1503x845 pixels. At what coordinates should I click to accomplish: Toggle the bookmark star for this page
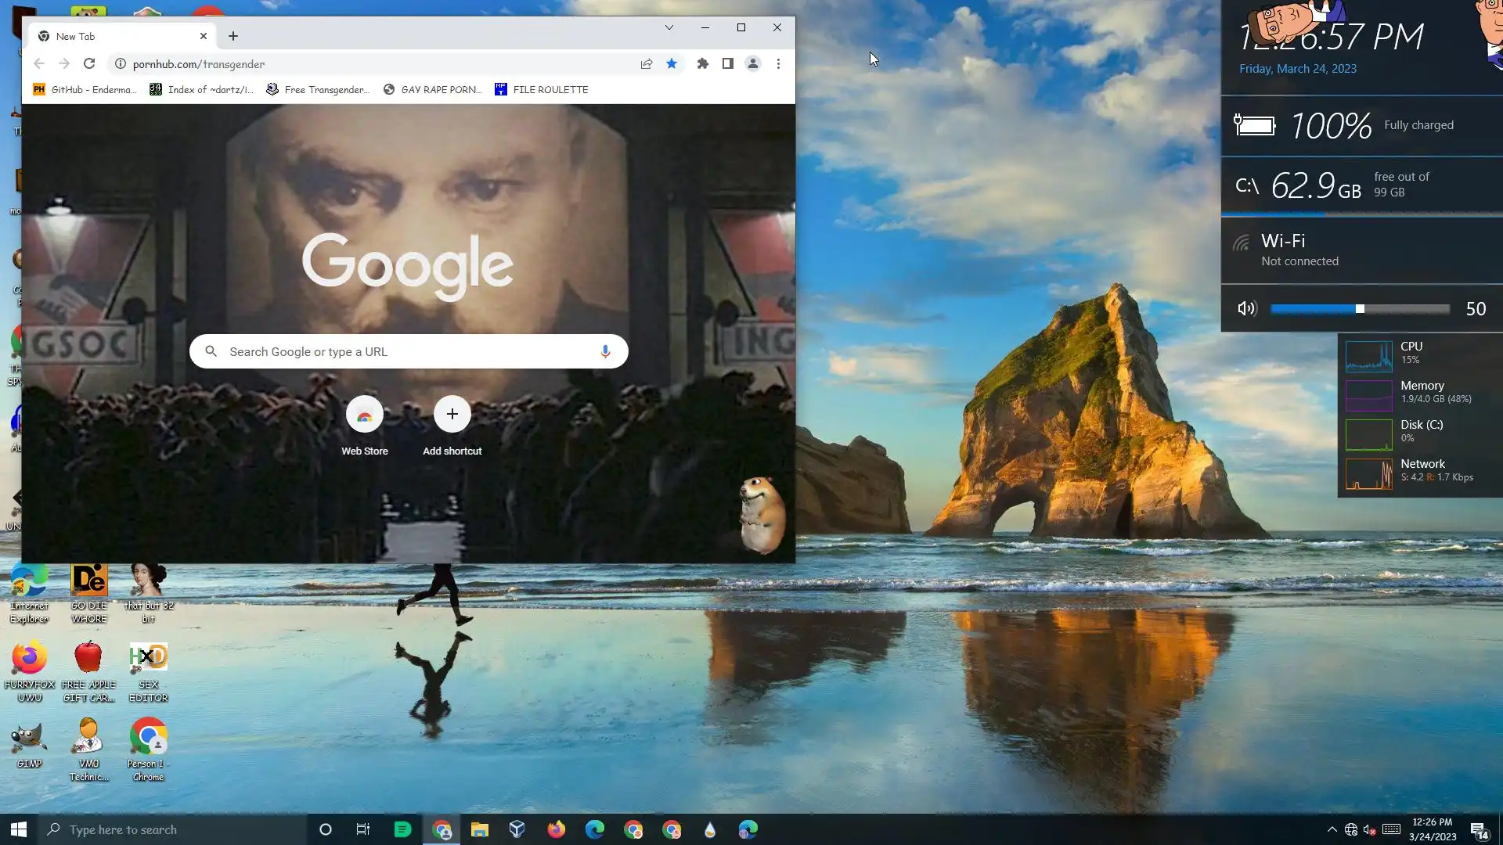coord(672,63)
